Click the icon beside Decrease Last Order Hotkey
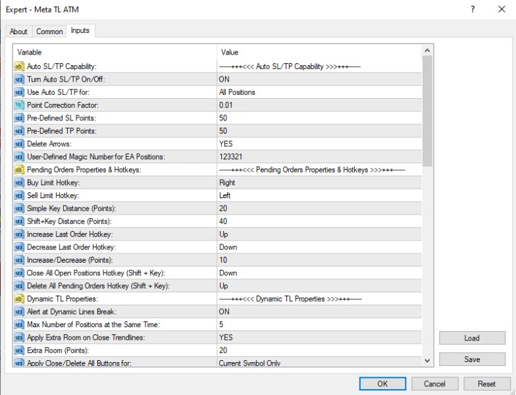This screenshot has width=516, height=395. 18,248
